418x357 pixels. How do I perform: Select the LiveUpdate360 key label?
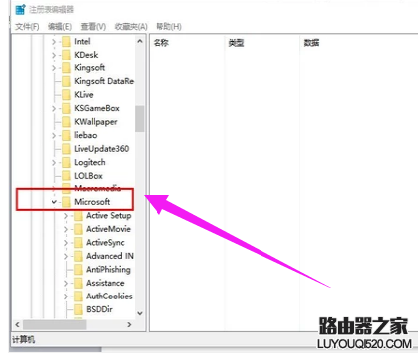point(102,149)
